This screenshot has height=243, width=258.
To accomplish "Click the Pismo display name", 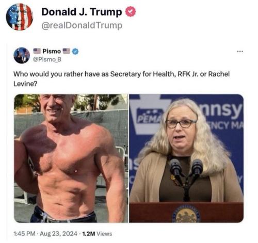I will 52,51.
